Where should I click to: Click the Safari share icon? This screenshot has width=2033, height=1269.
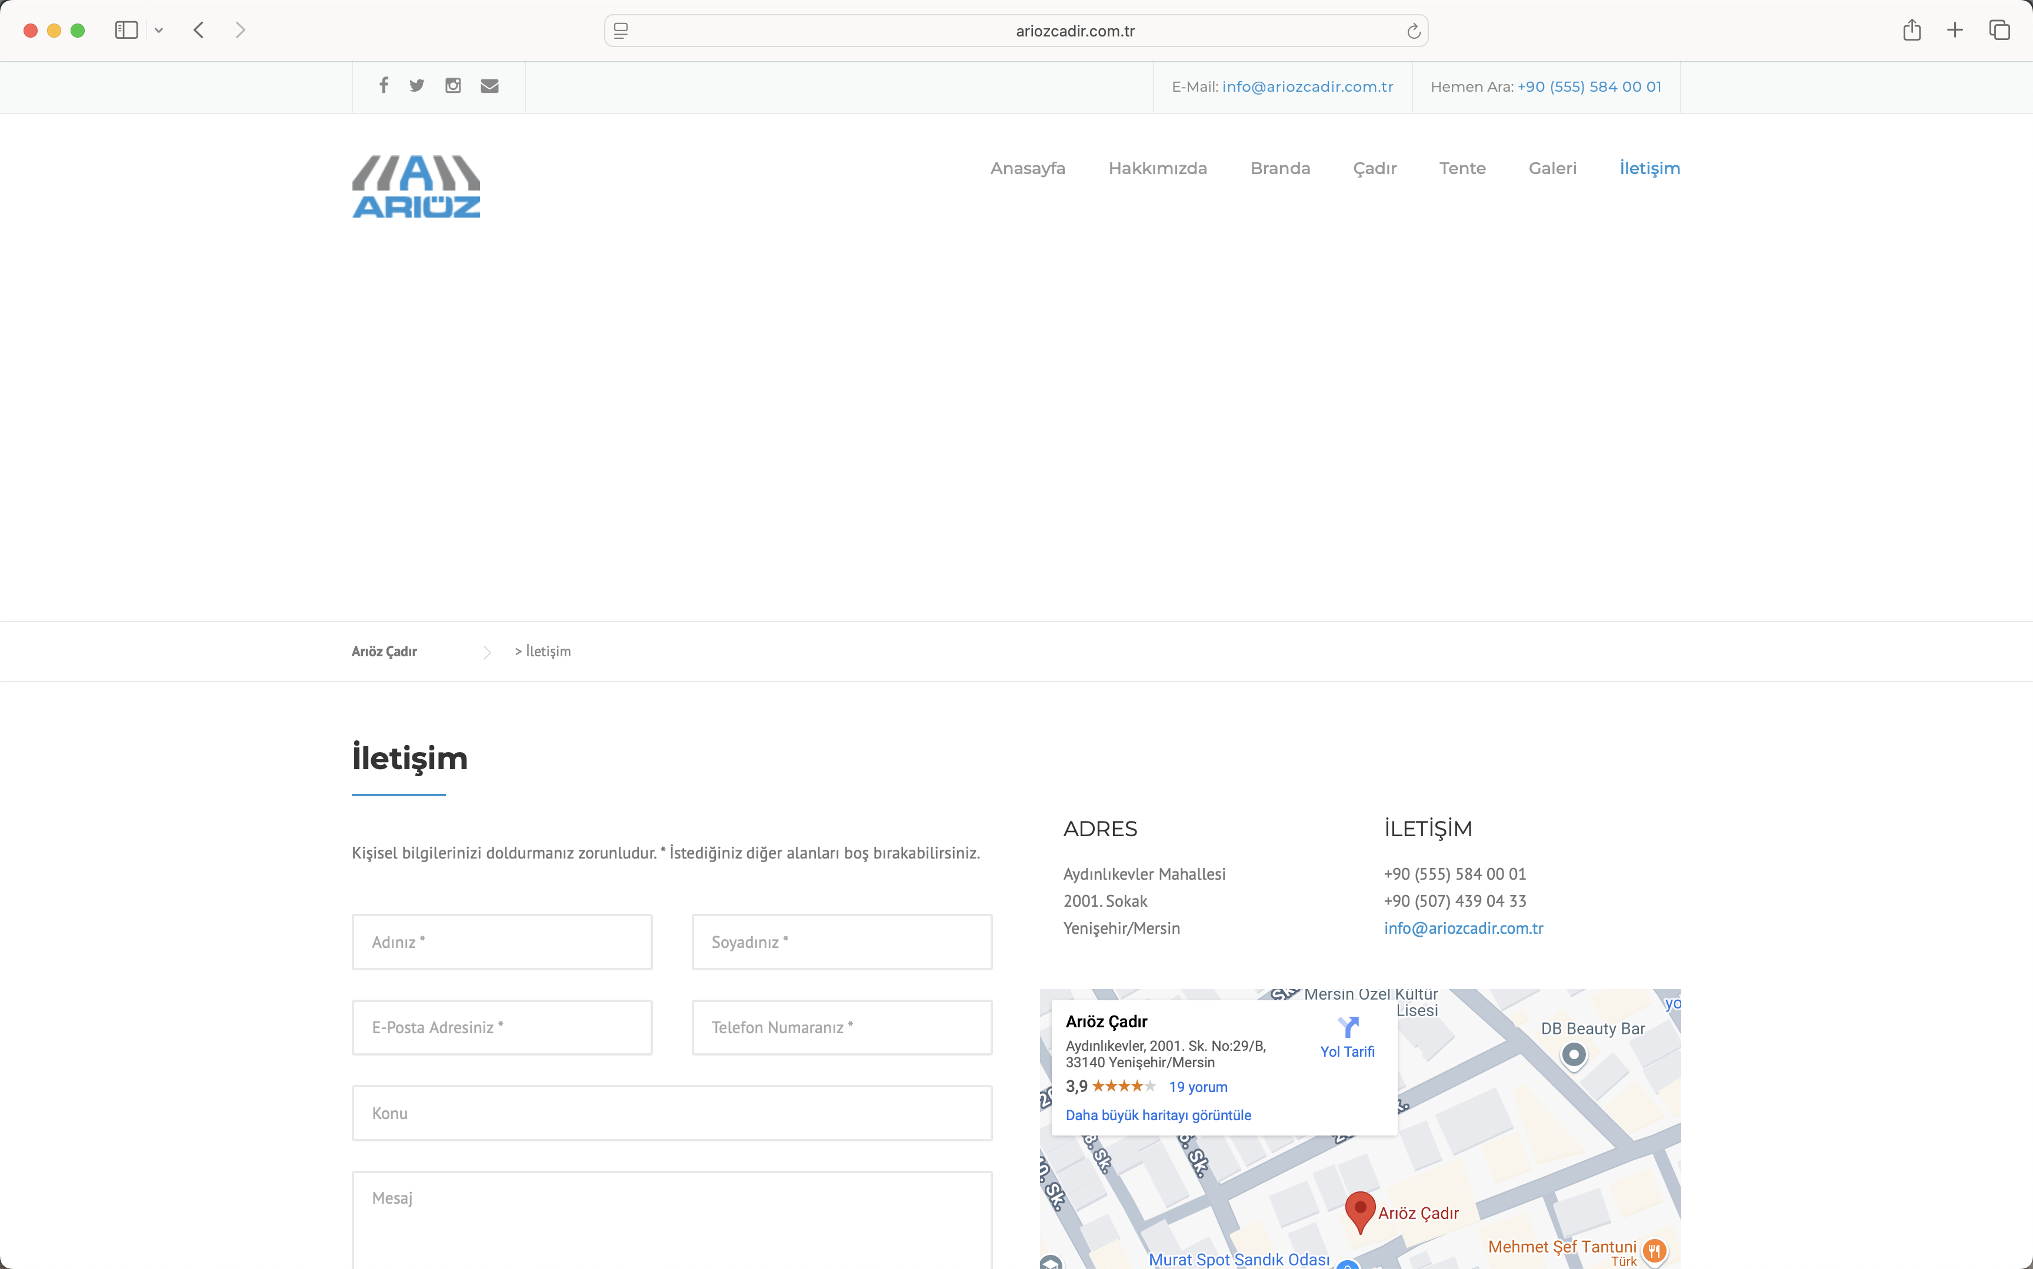pos(1912,31)
